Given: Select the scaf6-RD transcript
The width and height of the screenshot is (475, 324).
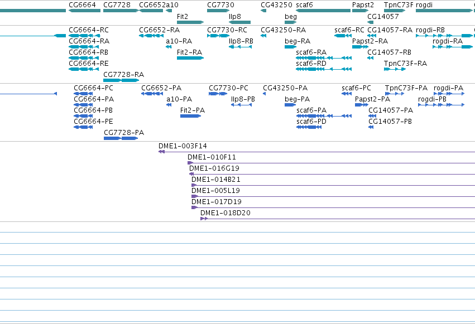Looking at the screenshot, I should (x=324, y=69).
